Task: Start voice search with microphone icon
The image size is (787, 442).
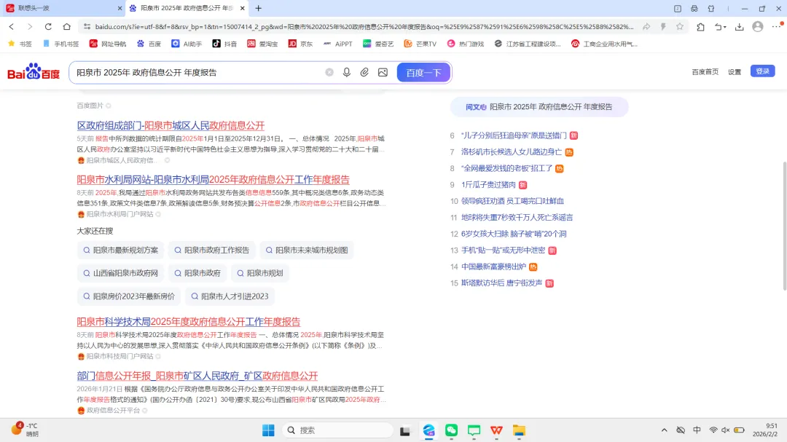Action: point(347,72)
